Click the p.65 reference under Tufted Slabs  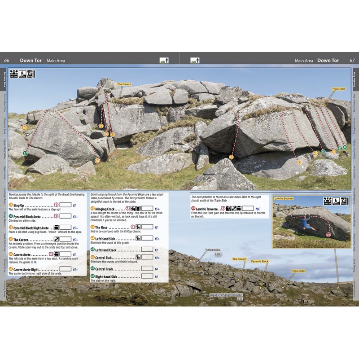[x=217, y=254]
